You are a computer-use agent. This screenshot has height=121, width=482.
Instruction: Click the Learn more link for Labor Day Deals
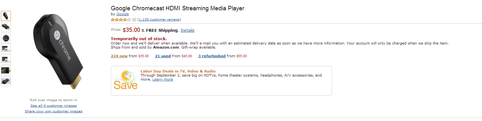(x=163, y=79)
